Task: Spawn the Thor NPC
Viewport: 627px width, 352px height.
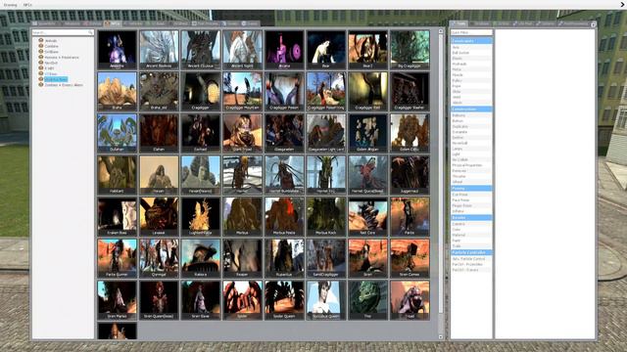Action: pos(368,300)
